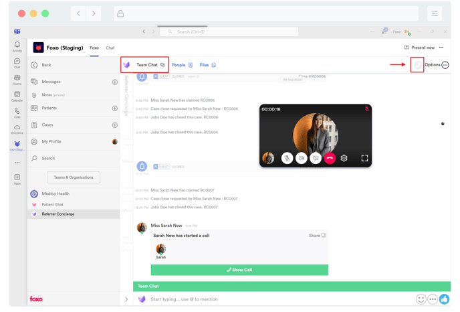Click foxo logo at bottom left
Screen dimensions: 460x312
click(x=36, y=299)
